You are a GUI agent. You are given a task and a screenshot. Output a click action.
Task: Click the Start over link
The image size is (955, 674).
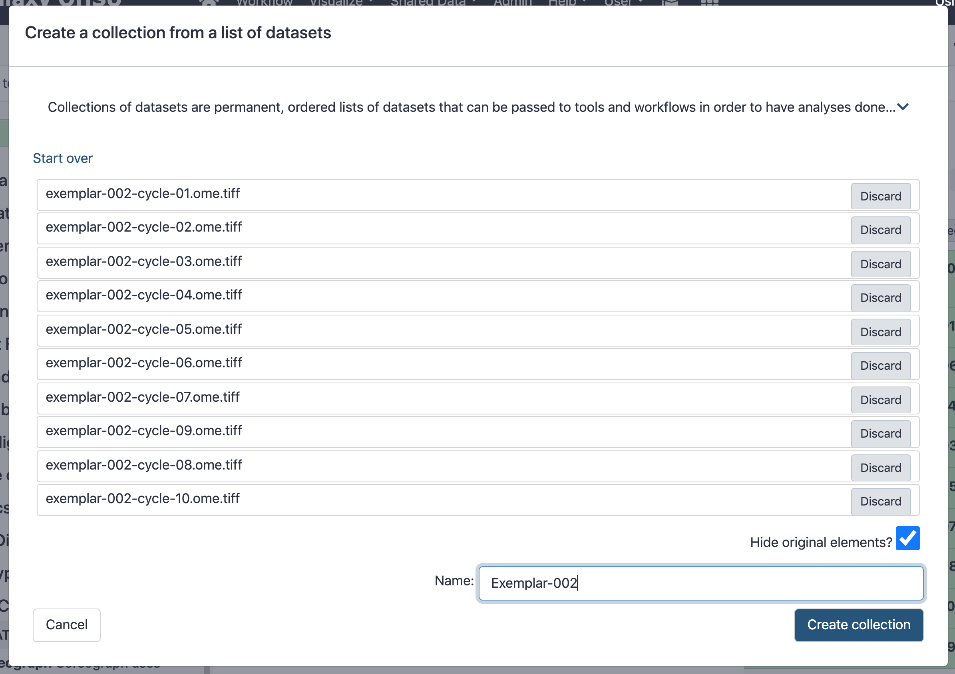63,159
